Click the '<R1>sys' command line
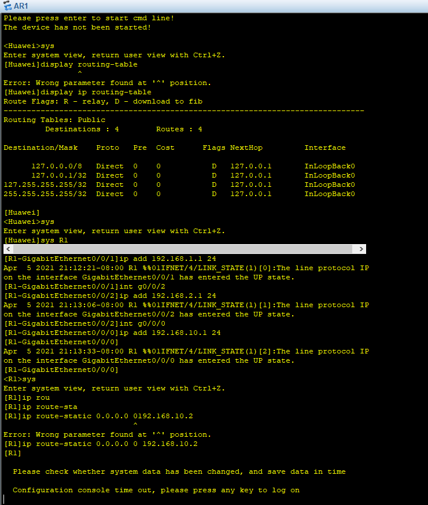Viewport: 428px width, 505px height. point(20,379)
